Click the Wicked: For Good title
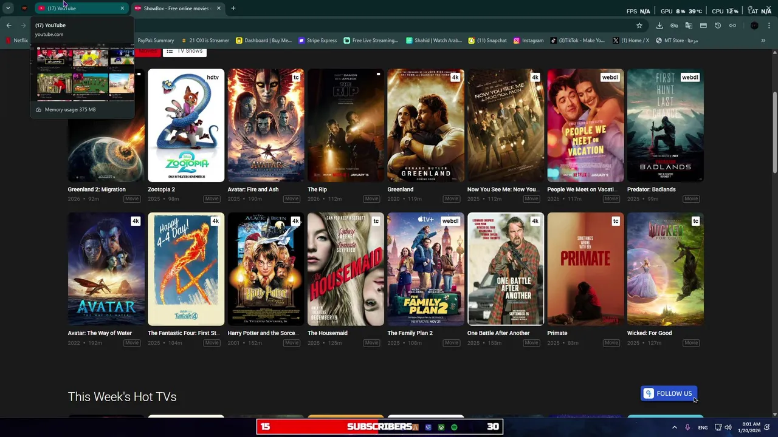The width and height of the screenshot is (778, 437). coord(650,333)
